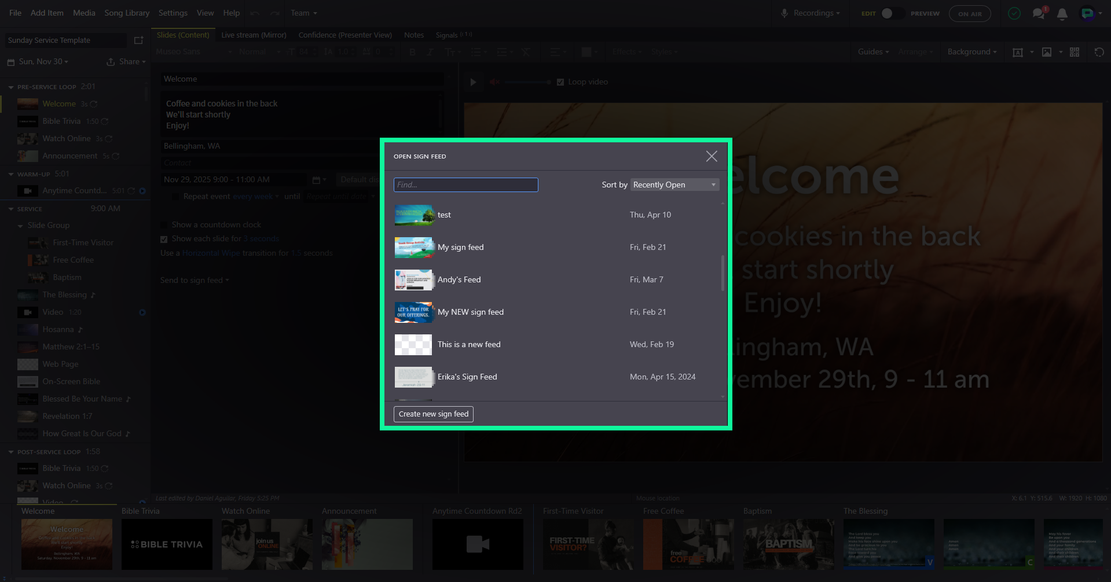This screenshot has height=582, width=1111.
Task: Select the 'test' sign feed
Action: (556, 215)
